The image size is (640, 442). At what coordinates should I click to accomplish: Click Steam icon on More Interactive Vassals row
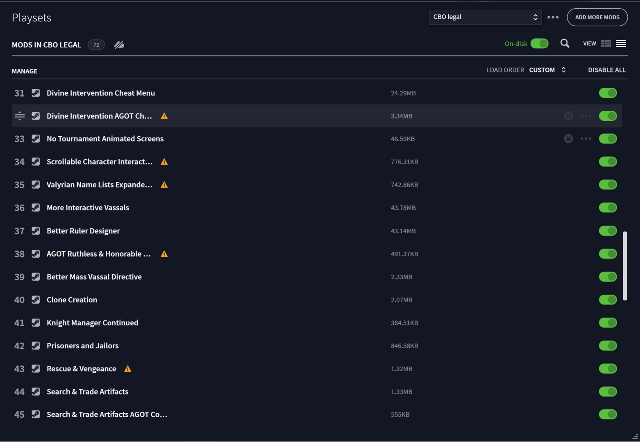coord(36,207)
